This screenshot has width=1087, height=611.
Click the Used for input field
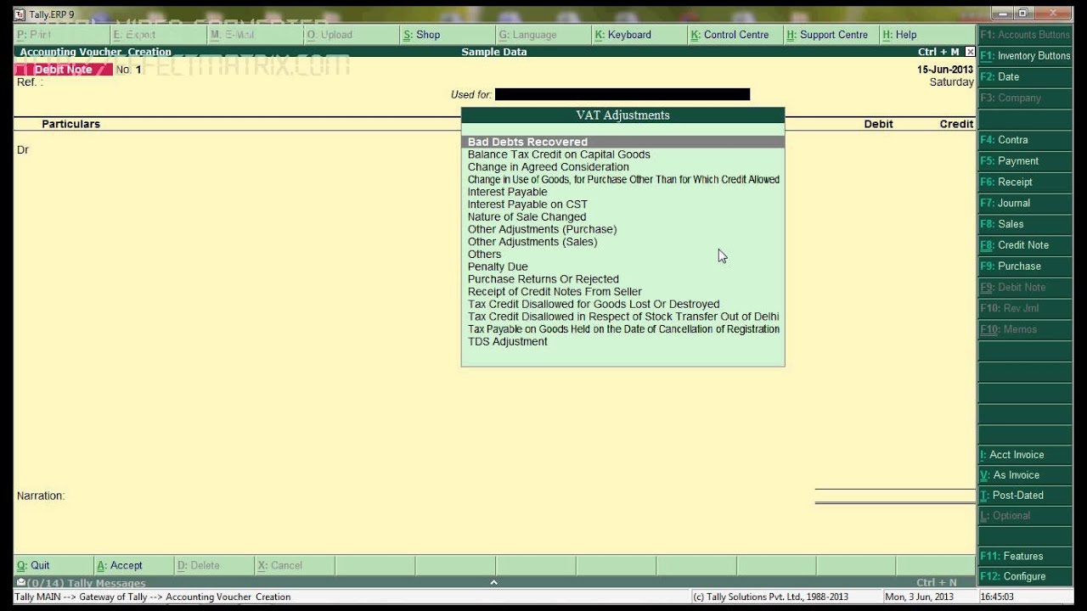coord(622,94)
